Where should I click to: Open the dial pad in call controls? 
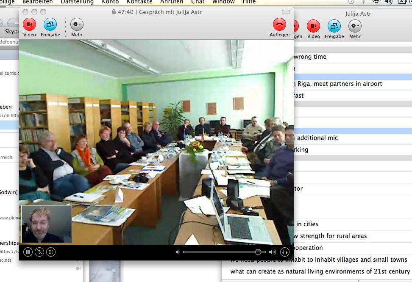click(x=51, y=252)
